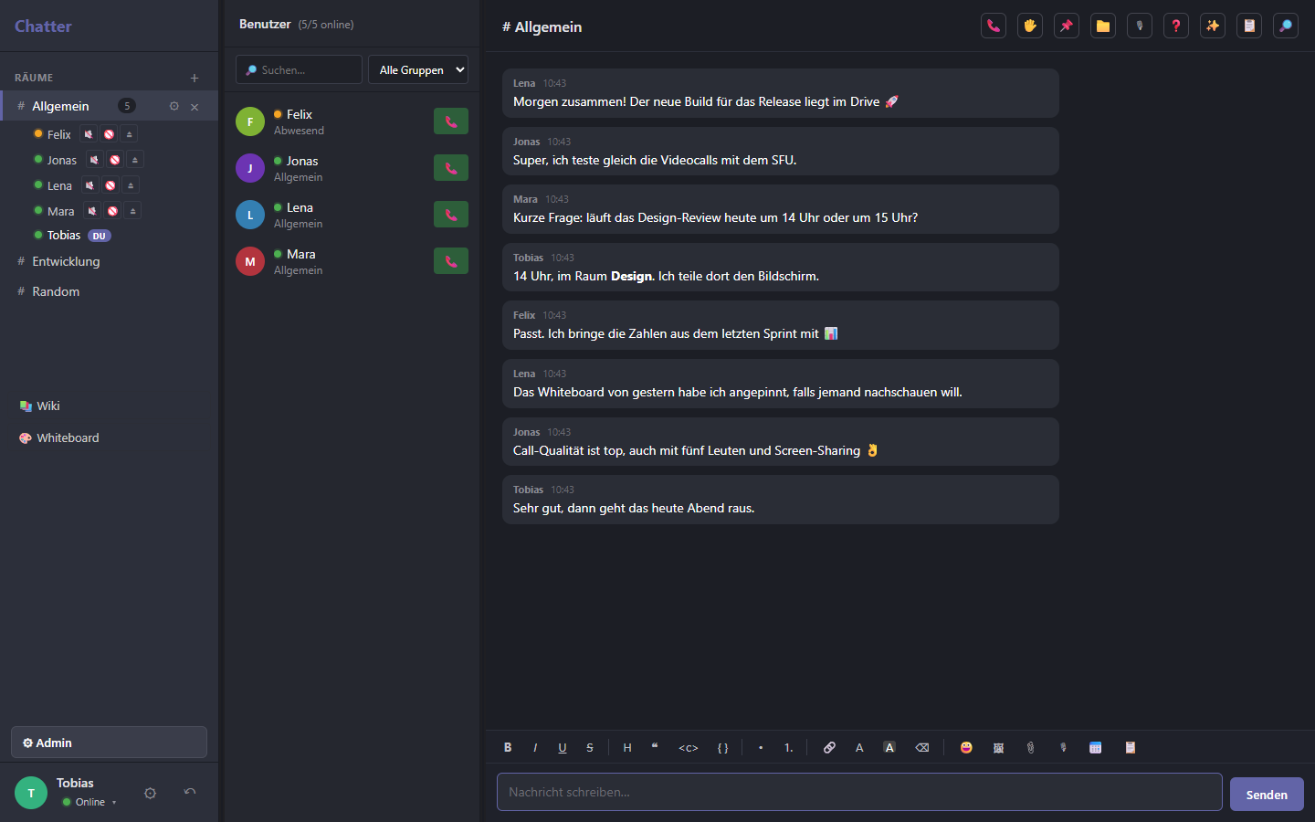The width and height of the screenshot is (1315, 822).
Task: Ban Lena using the red prohibited icon
Action: (110, 185)
